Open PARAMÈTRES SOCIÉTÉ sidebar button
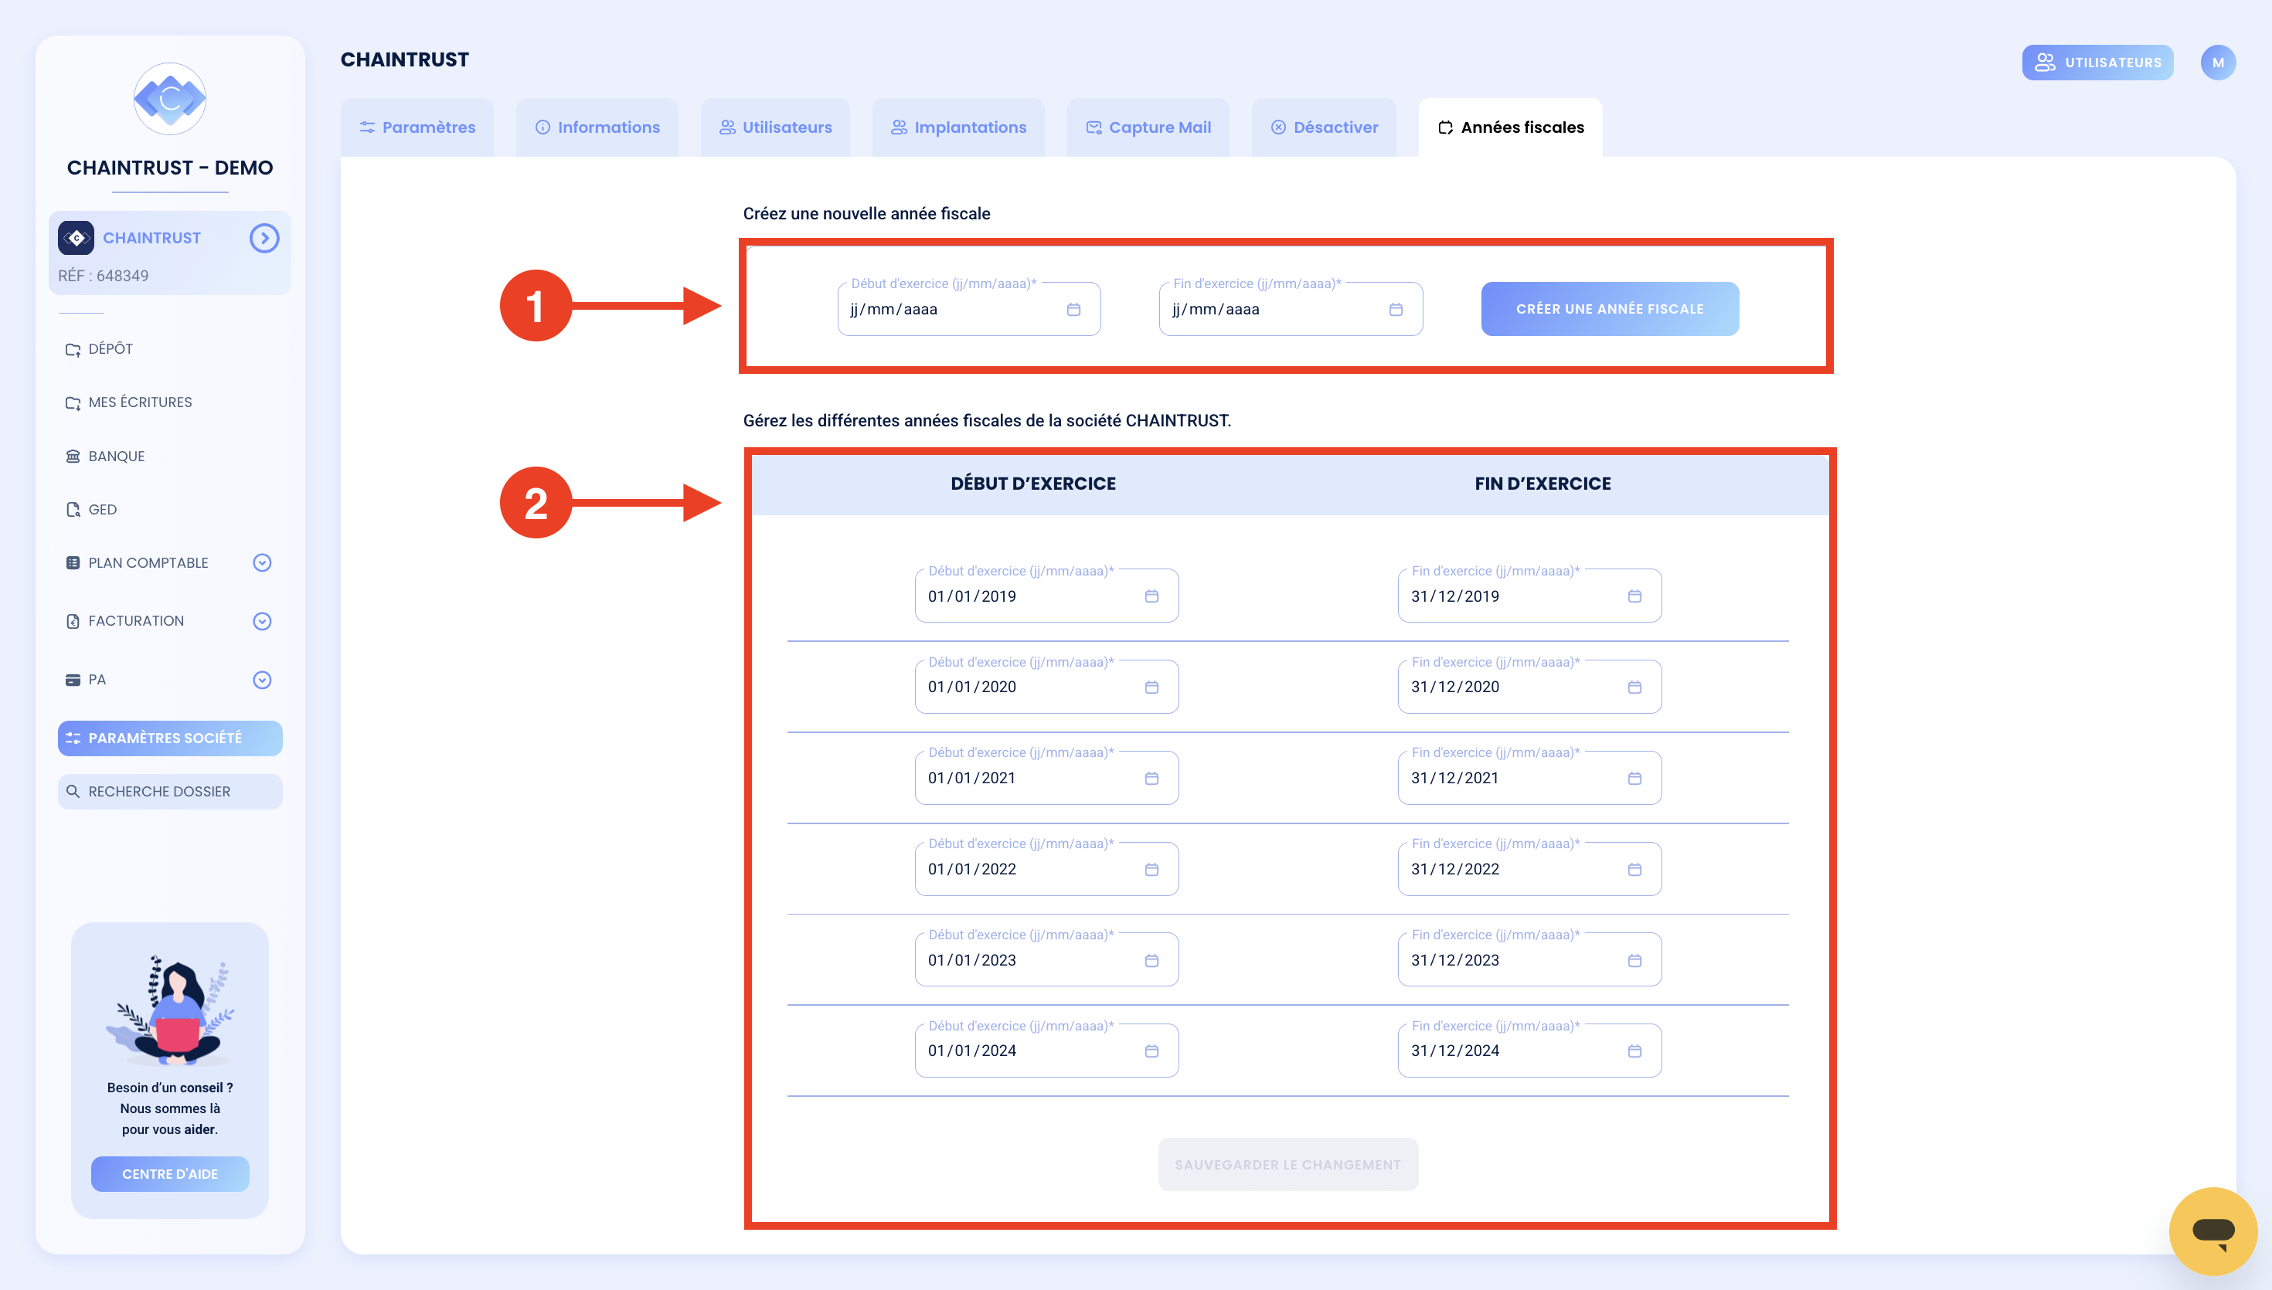Viewport: 2272px width, 1290px height. point(170,738)
